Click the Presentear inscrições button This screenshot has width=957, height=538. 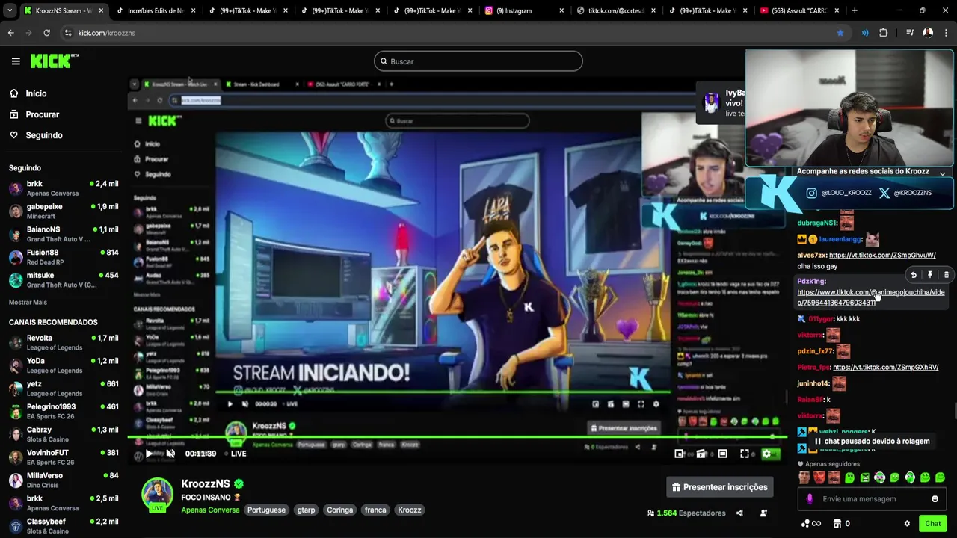point(719,487)
